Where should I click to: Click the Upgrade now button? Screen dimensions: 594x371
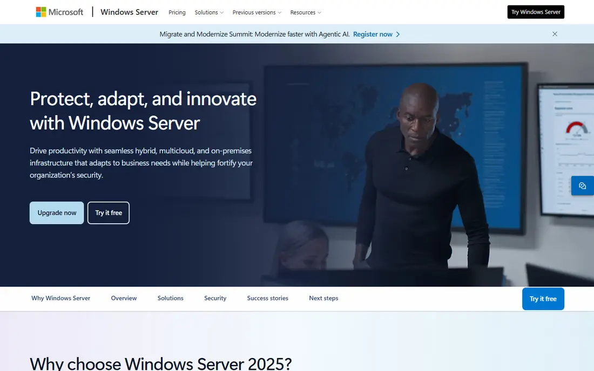coord(57,213)
